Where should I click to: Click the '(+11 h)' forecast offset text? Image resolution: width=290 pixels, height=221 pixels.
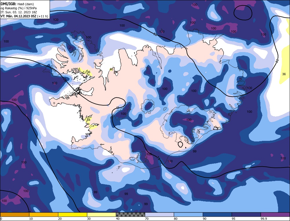point(43,16)
